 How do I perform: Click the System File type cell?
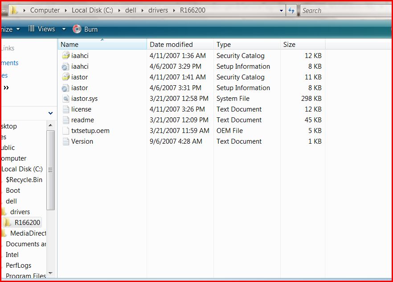(x=233, y=99)
